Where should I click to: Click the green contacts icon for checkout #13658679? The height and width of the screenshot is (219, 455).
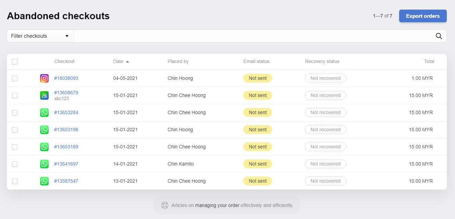tap(44, 95)
